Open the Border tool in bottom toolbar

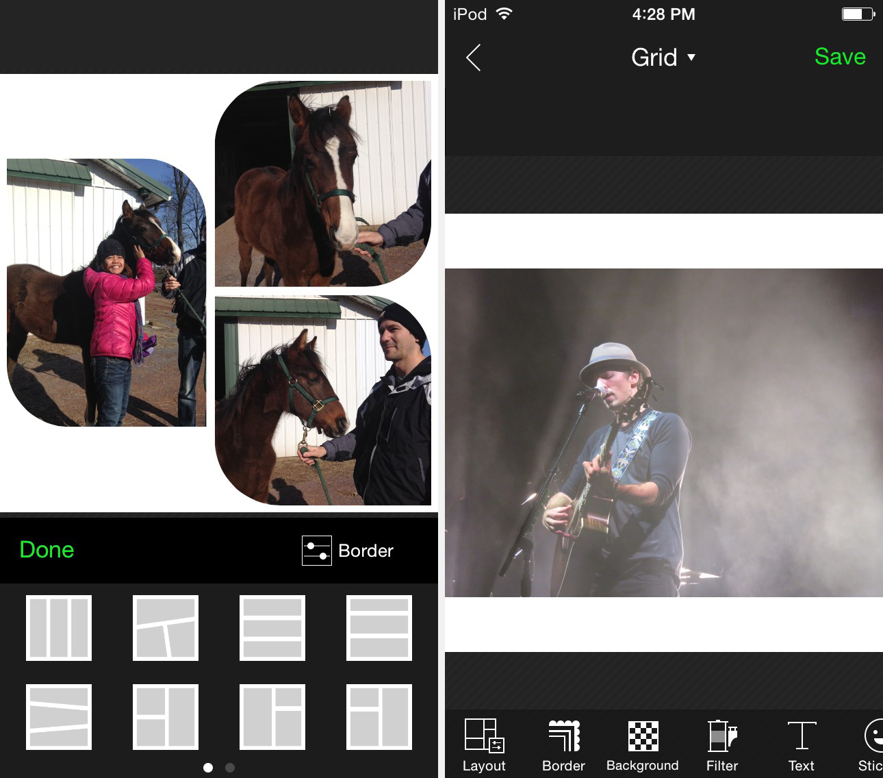pos(563,745)
